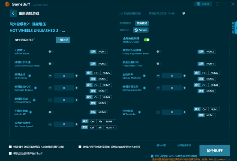Click the NUM0 hotkey for Infinite XP
Screen dimensions: 237x161
[x=99, y=112]
